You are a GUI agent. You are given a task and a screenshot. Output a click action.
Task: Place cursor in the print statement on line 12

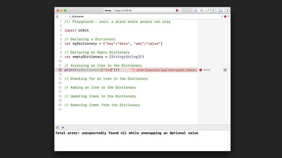[x=92, y=70]
